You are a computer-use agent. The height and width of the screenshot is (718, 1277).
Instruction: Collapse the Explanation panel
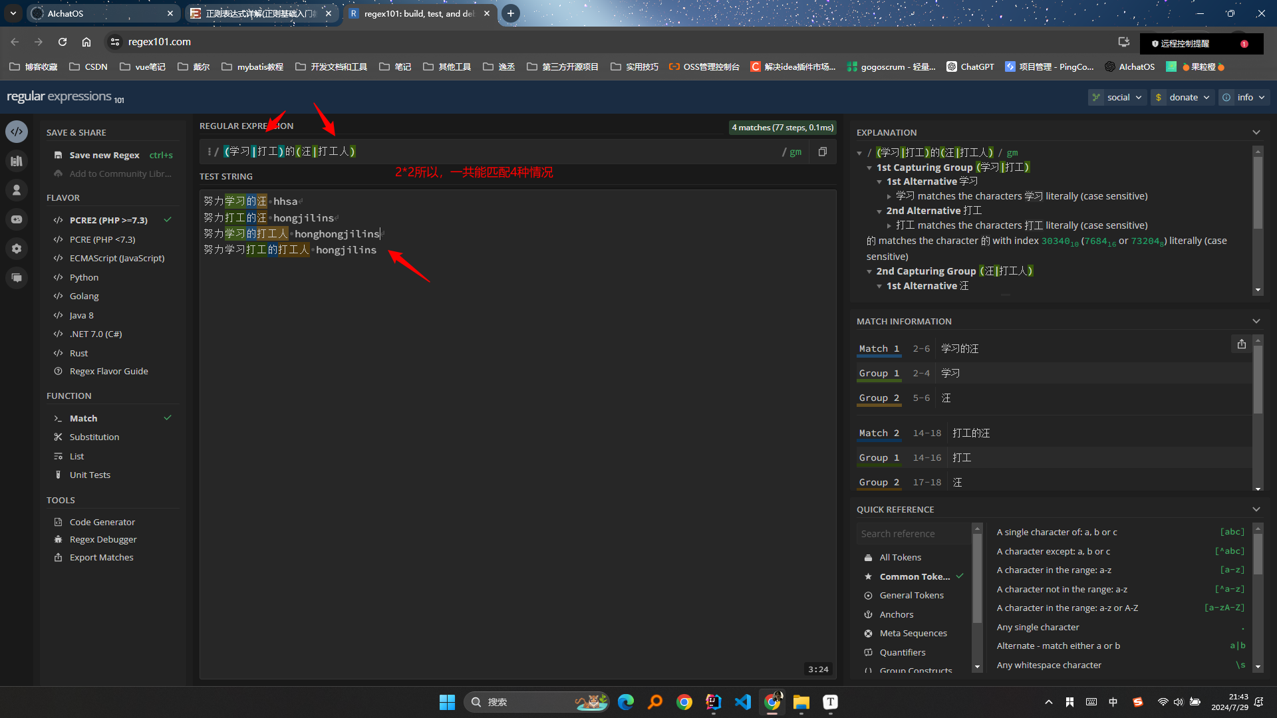1256,132
